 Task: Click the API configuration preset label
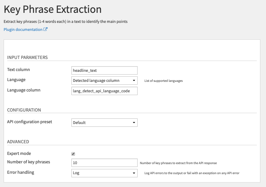(x=30, y=122)
